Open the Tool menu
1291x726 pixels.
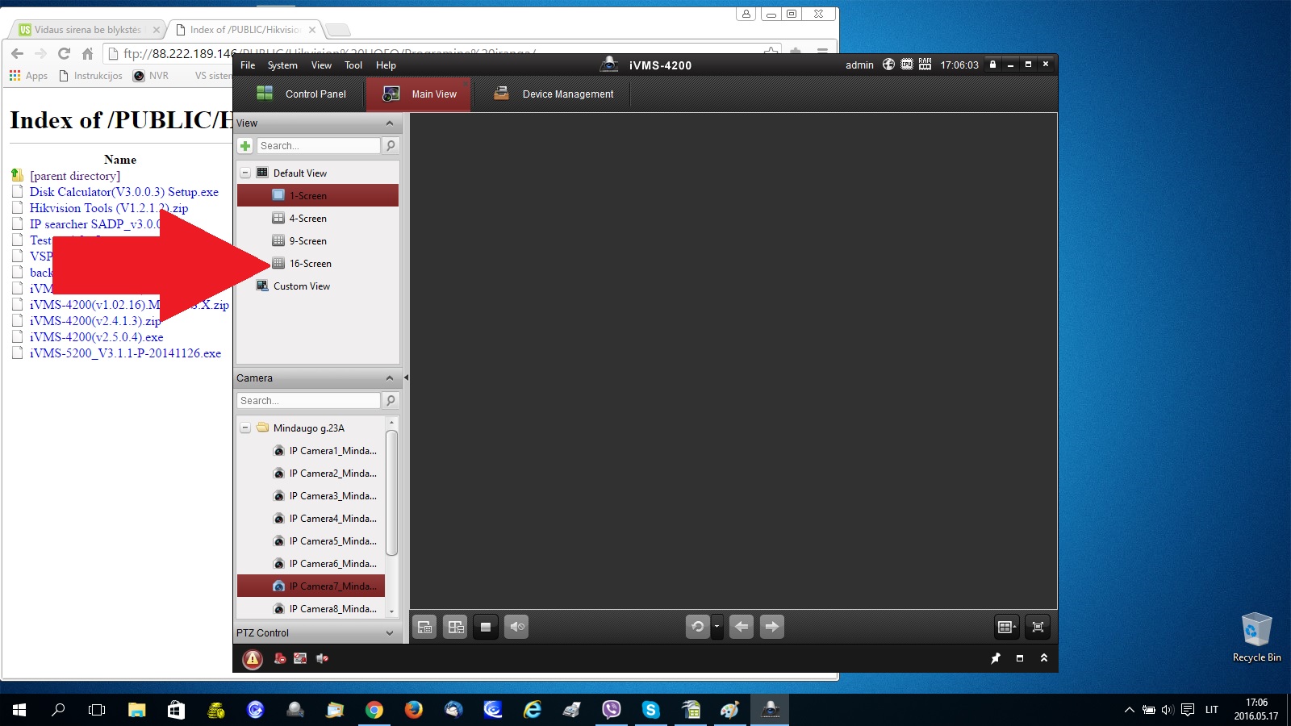coord(353,65)
